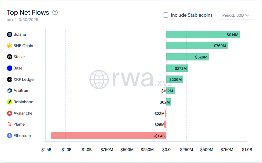Screen dimensions: 262x163
Task: Click the Robinhood feather icon
Action: coord(10,102)
